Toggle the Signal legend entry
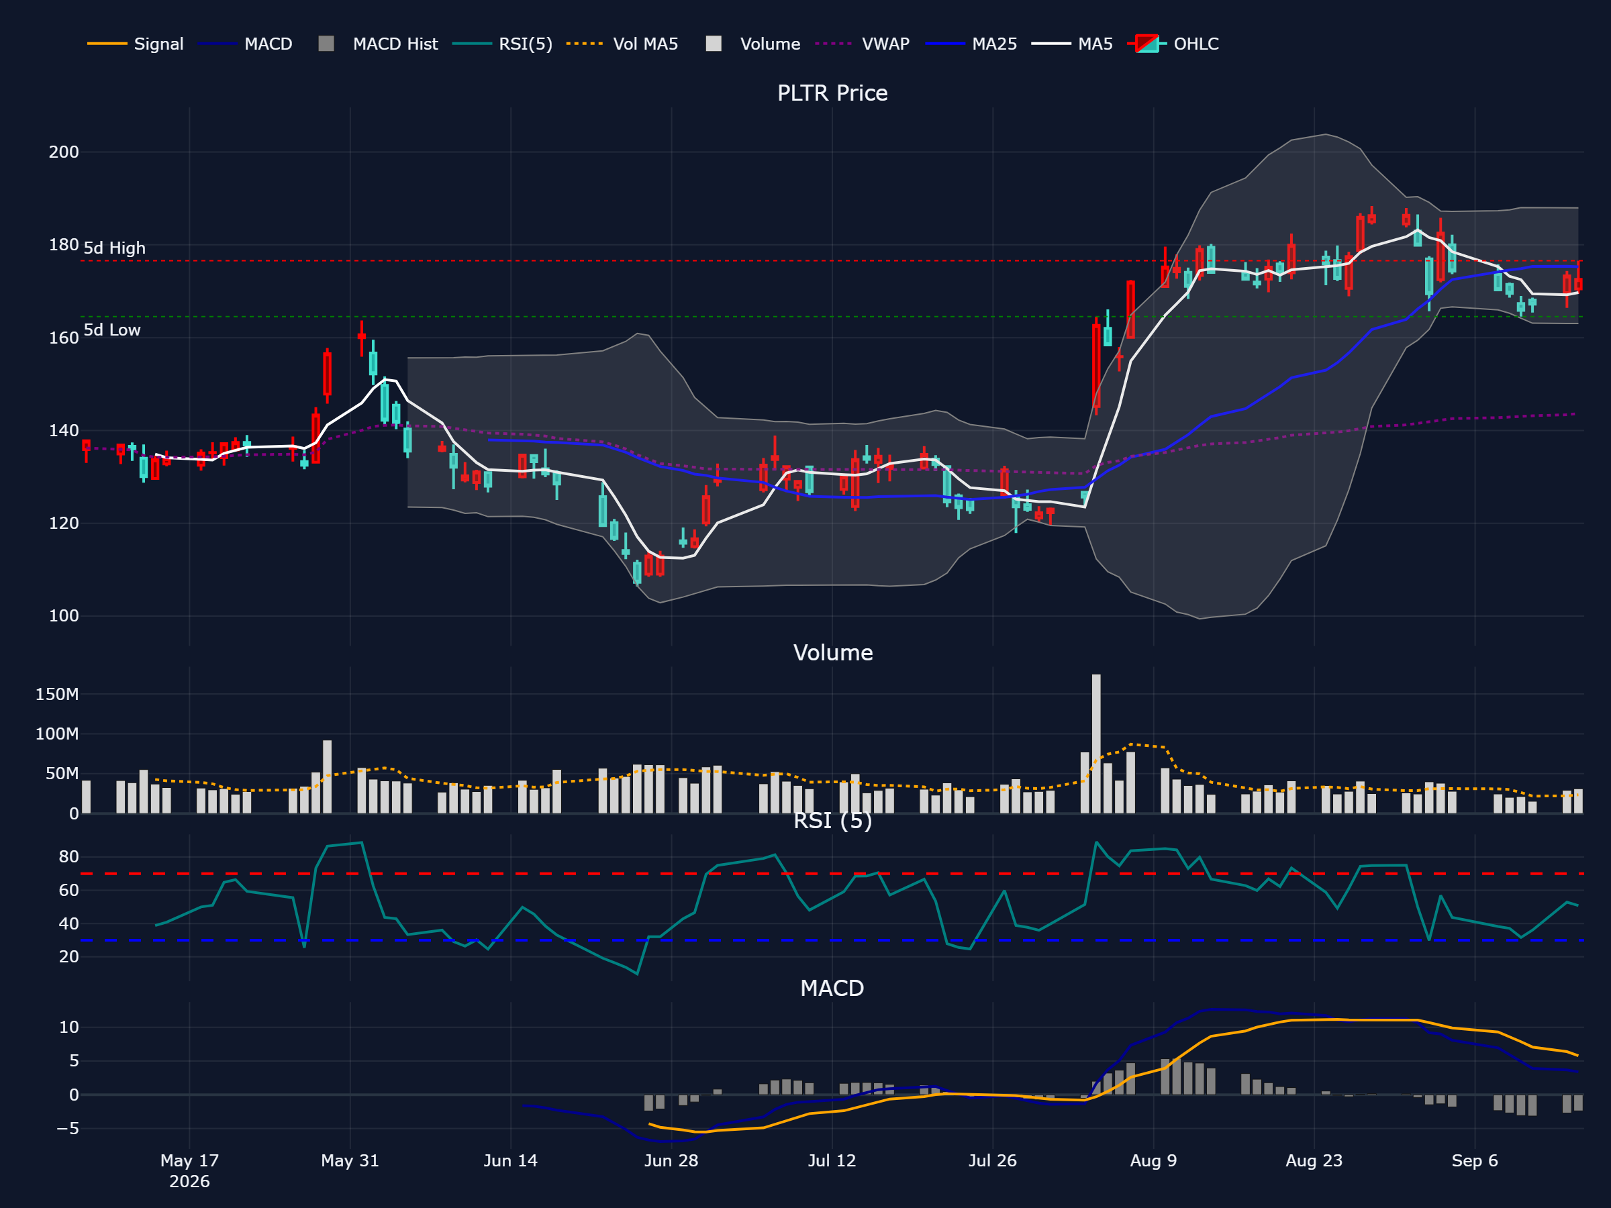The width and height of the screenshot is (1611, 1208). [x=136, y=44]
